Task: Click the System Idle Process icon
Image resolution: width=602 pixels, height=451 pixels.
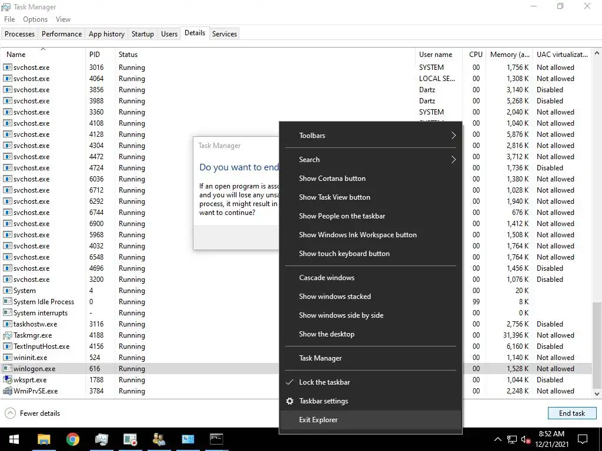Action: 7,301
